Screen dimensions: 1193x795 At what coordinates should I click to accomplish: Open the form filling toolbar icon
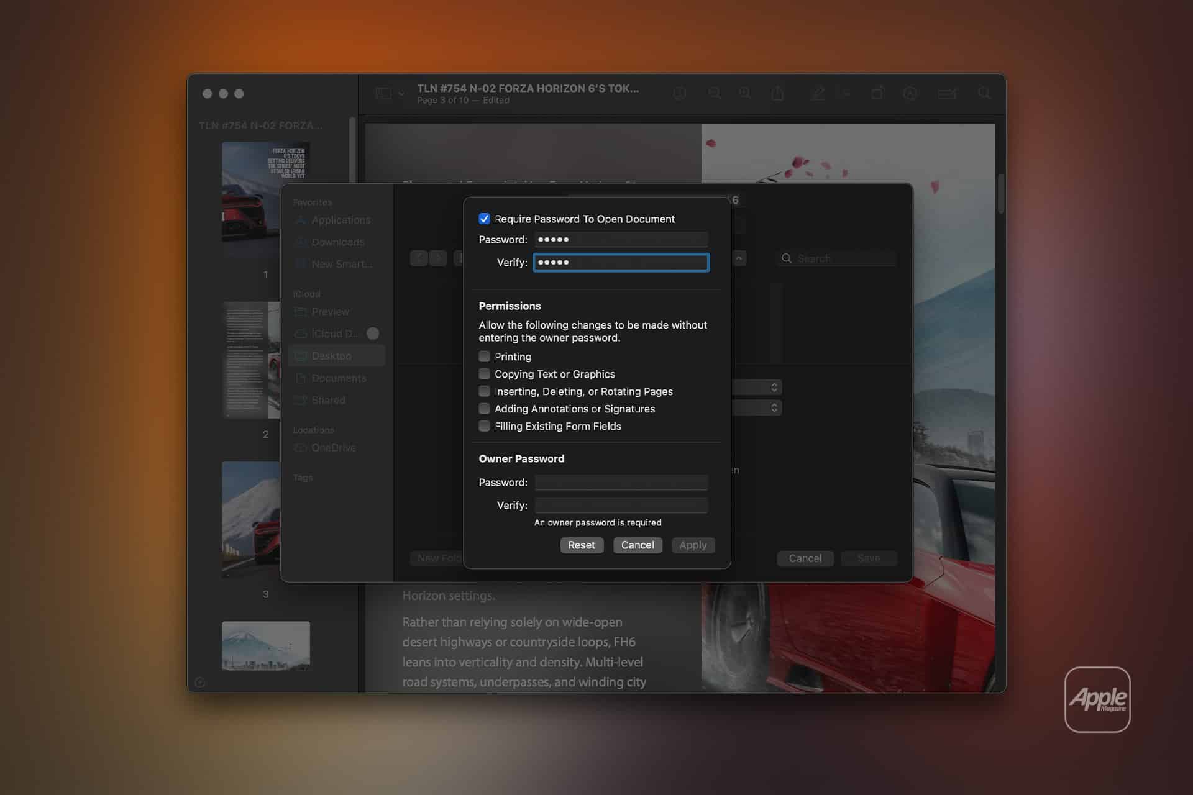click(948, 94)
